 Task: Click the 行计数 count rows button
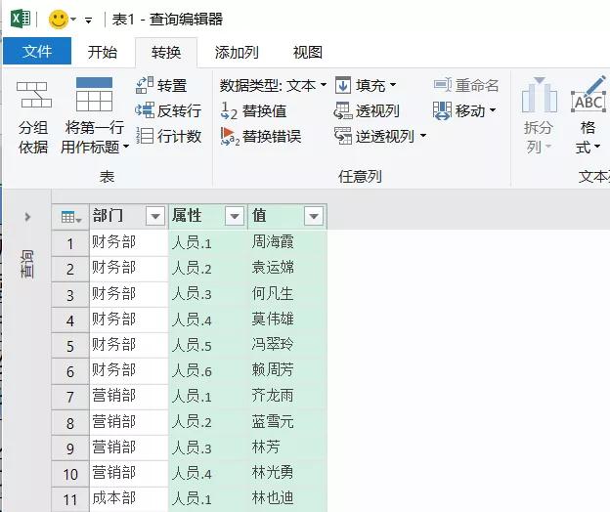(x=169, y=137)
